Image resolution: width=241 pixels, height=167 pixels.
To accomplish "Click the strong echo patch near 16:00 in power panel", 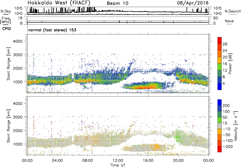I will (x=145, y=86).
